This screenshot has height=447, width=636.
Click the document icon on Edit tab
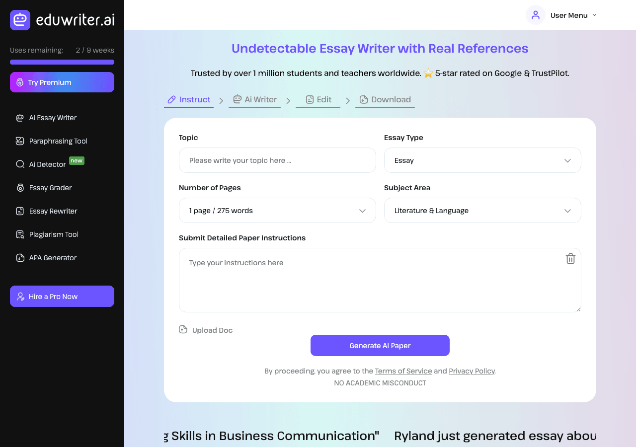(310, 99)
